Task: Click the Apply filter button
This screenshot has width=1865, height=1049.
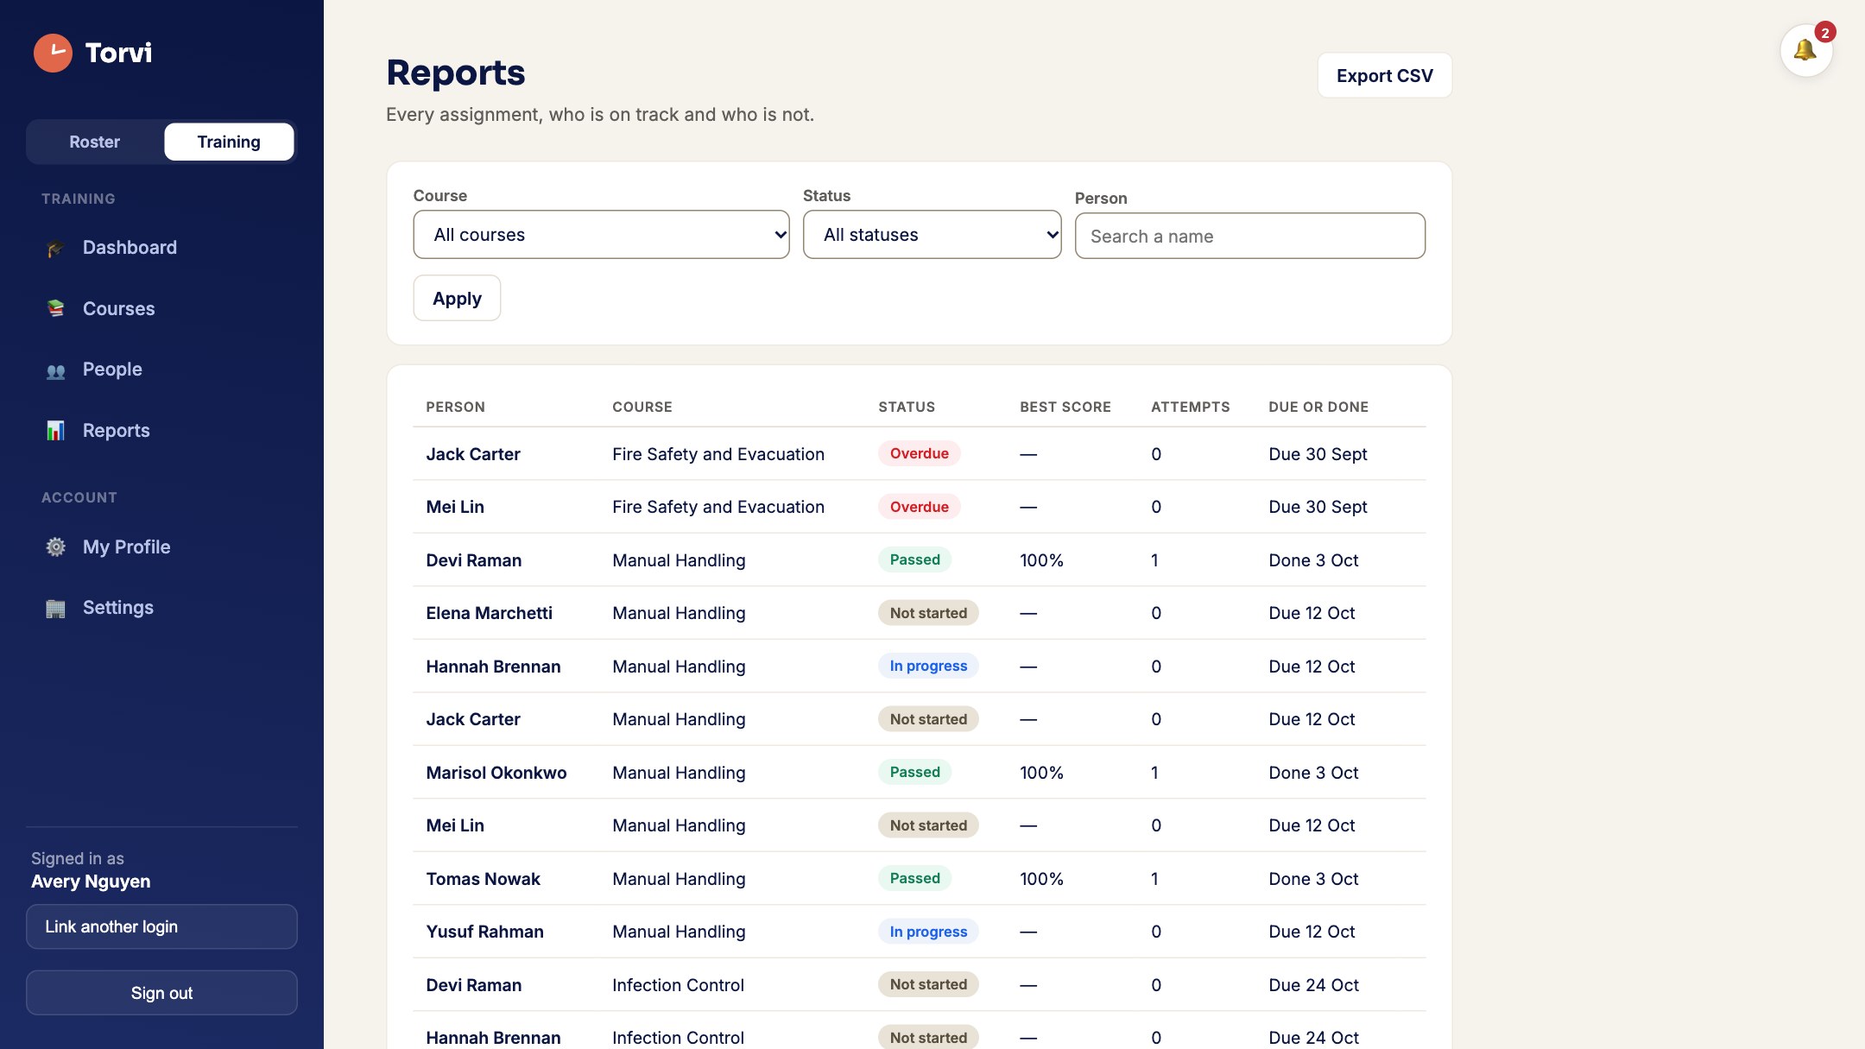Action: point(457,299)
